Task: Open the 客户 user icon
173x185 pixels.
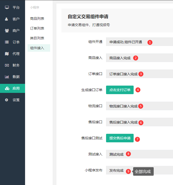Action: pyautogui.click(x=7, y=19)
